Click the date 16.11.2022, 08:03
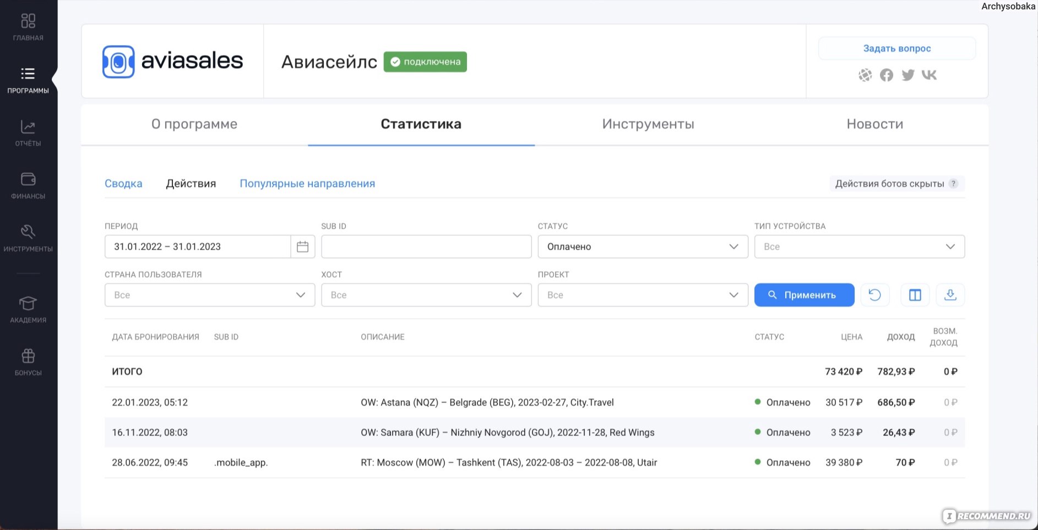The height and width of the screenshot is (530, 1038). coord(150,433)
